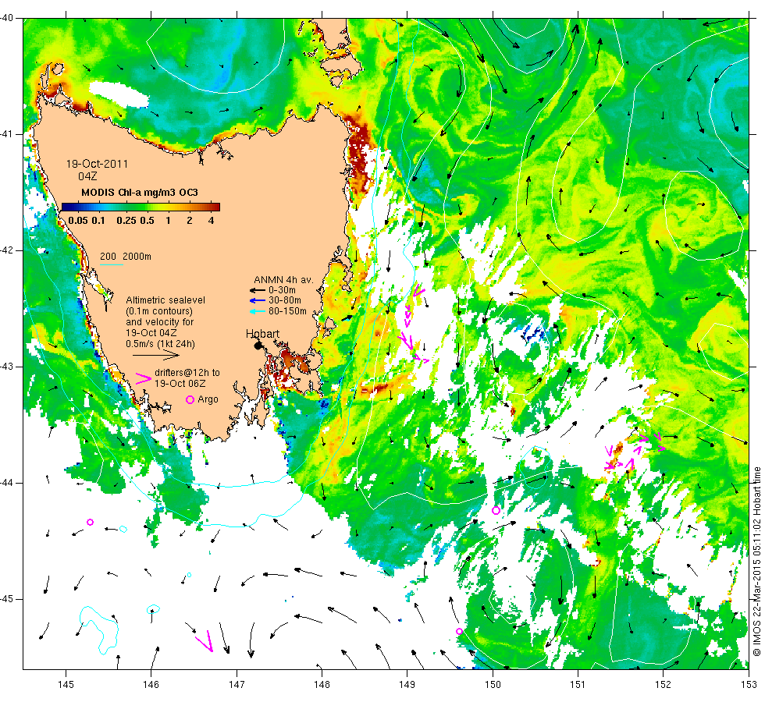Screen dimensions: 765x702
Task: Click the Altimetric sealevel legend text
Action: click(x=165, y=300)
